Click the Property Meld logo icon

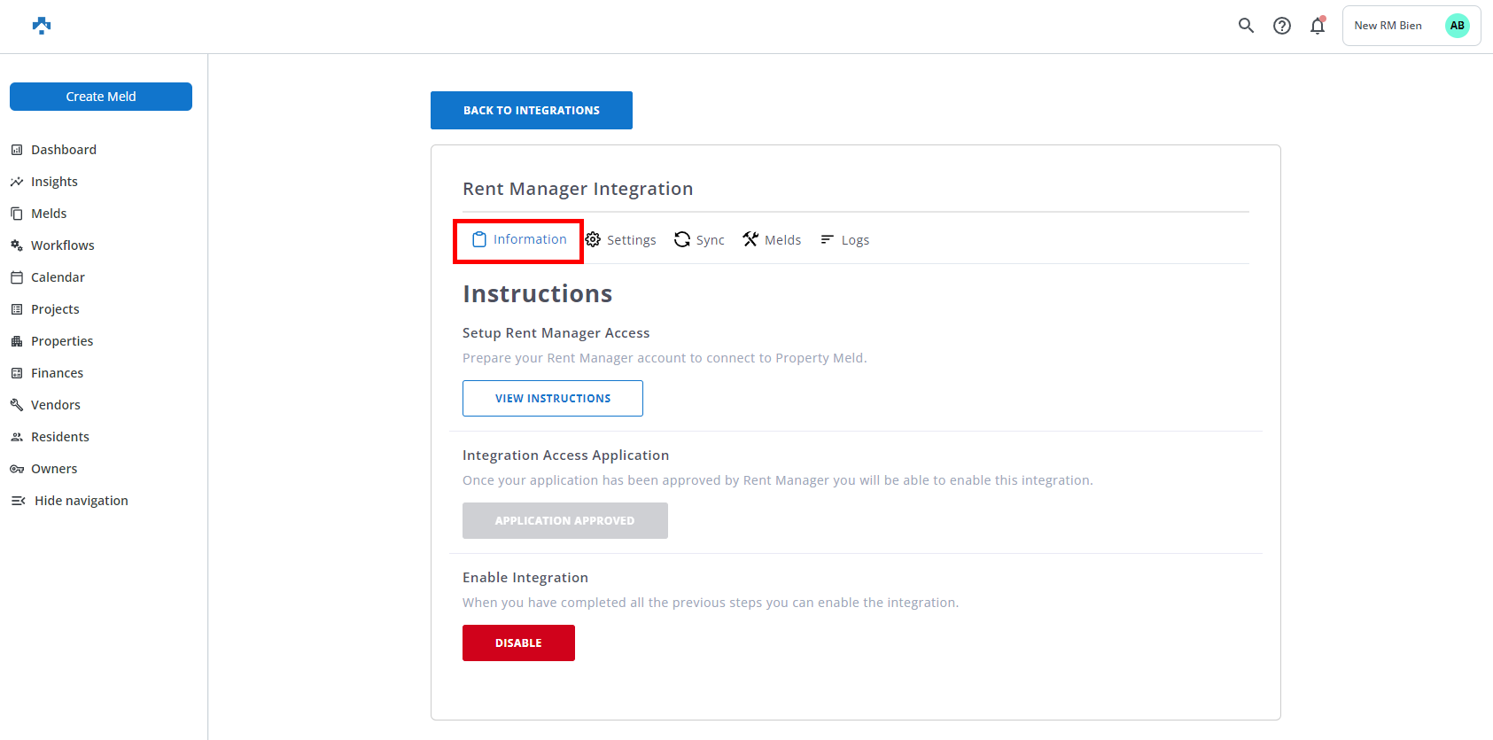[42, 26]
